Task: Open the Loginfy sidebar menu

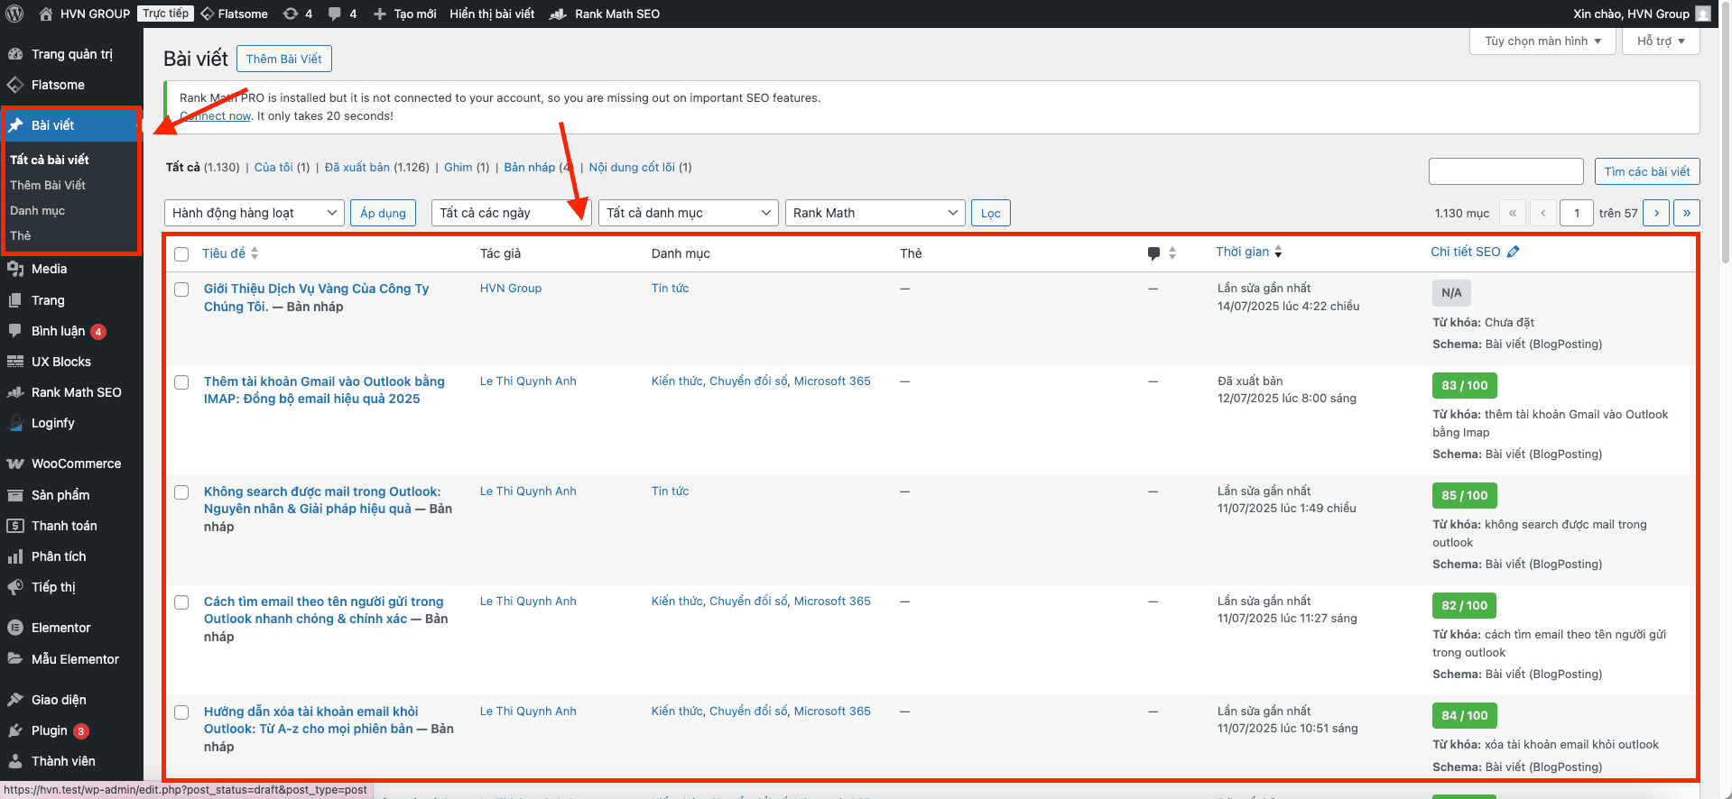Action: click(71, 423)
